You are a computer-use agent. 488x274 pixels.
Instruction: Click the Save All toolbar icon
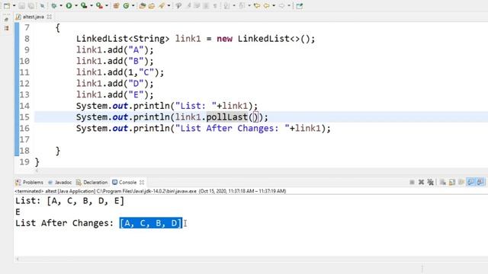pos(31,5)
